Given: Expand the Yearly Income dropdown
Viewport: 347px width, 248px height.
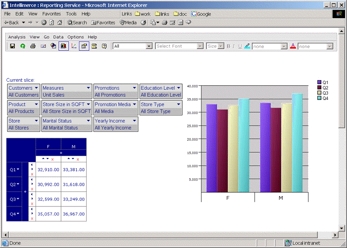Looking at the screenshot, I should point(134,121).
